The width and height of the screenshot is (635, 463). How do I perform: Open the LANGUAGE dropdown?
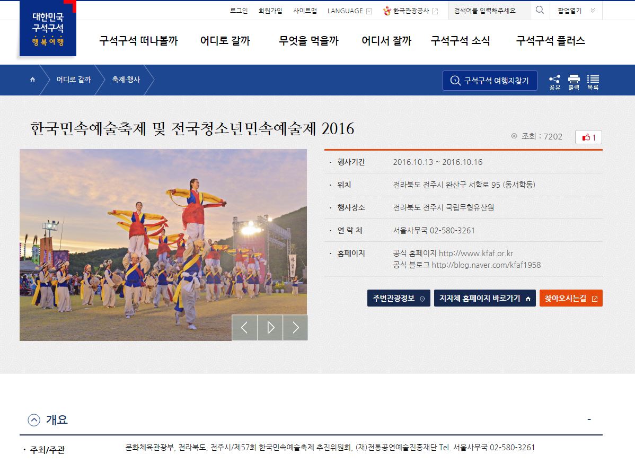point(349,11)
